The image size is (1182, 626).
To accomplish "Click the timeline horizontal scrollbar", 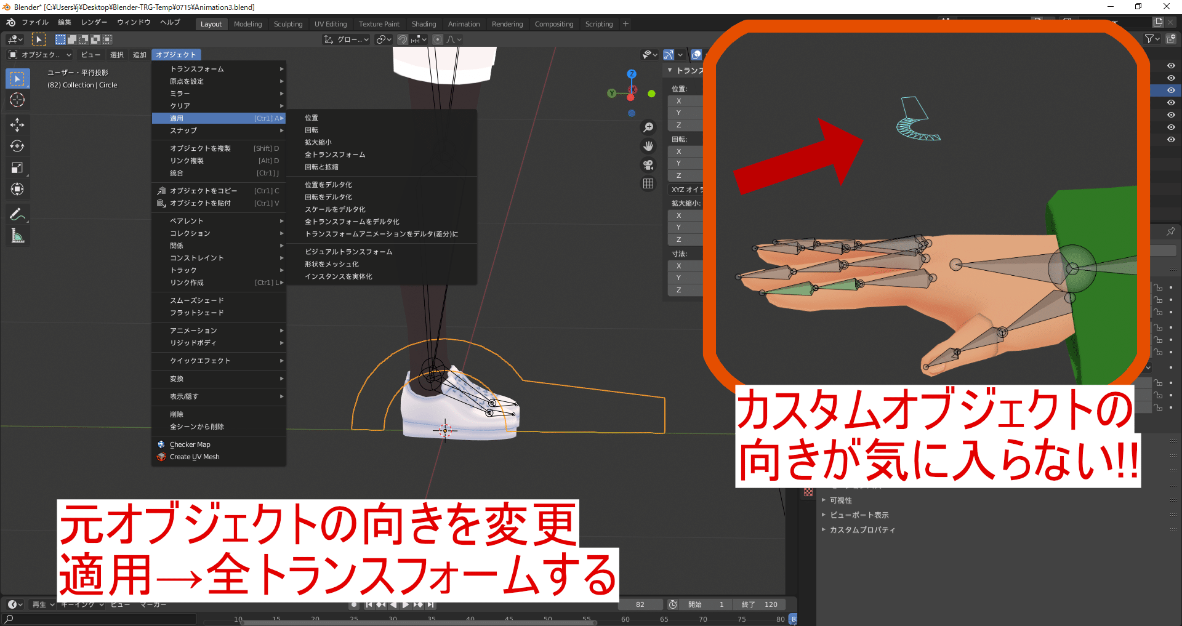I will [419, 622].
